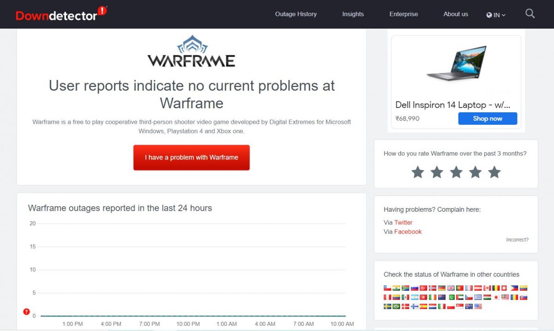Rate Warframe five stars
The width and height of the screenshot is (554, 331).
tap(494, 172)
